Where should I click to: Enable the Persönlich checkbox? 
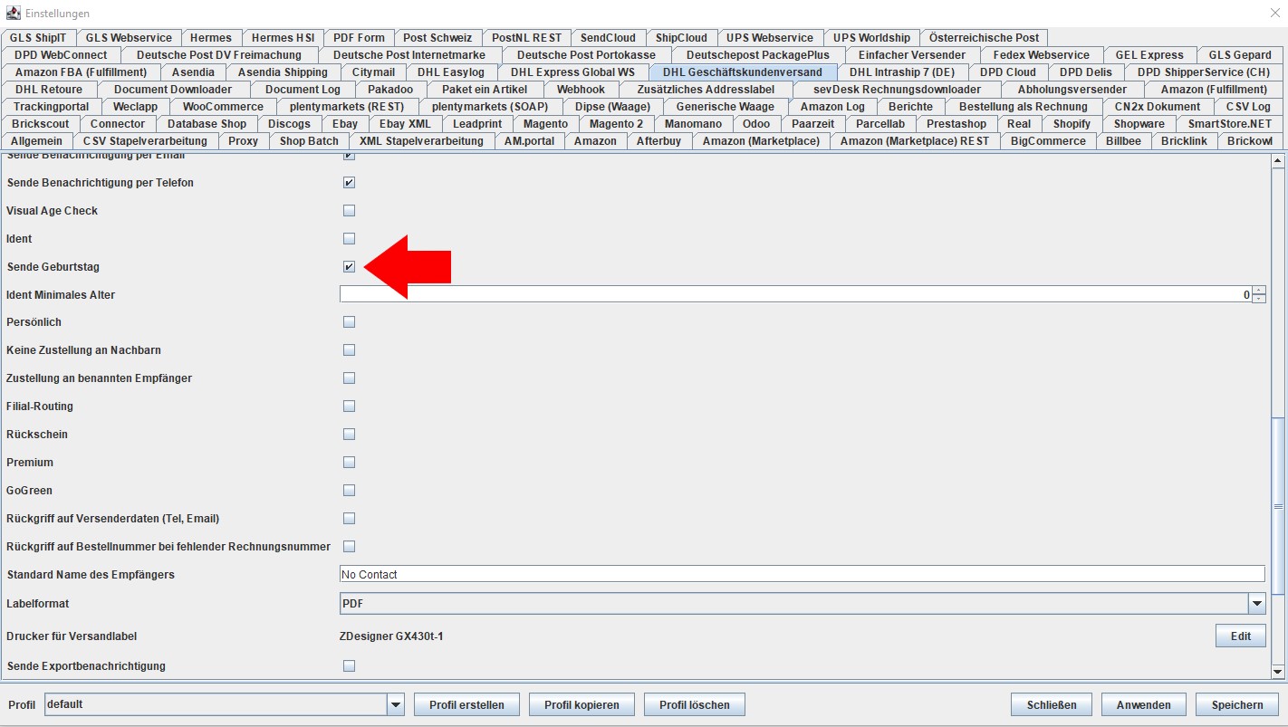point(349,322)
